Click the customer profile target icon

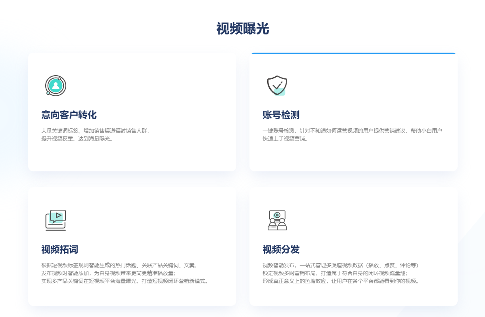56,85
